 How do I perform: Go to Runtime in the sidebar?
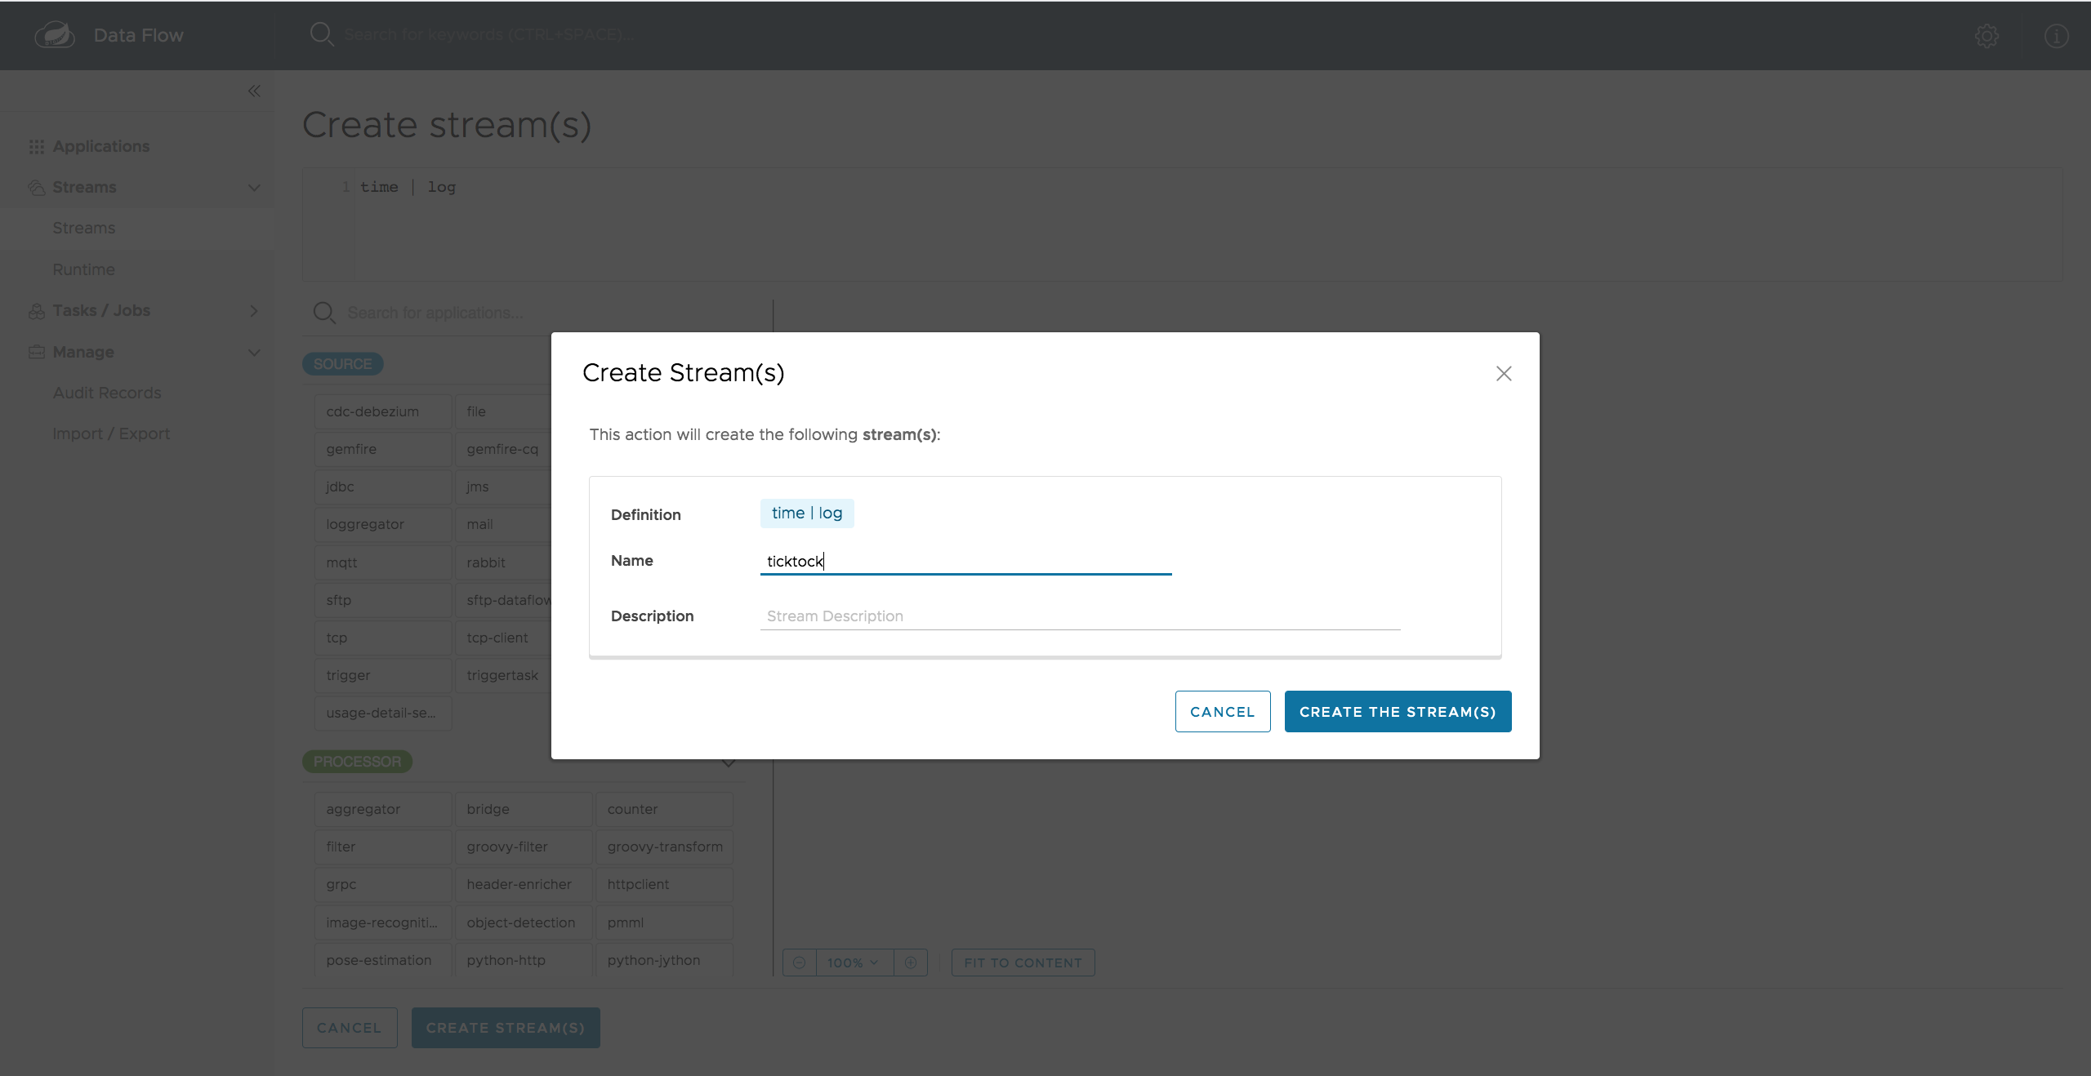tap(83, 269)
